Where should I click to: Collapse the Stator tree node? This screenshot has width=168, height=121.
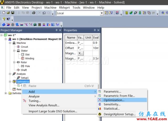14,51
